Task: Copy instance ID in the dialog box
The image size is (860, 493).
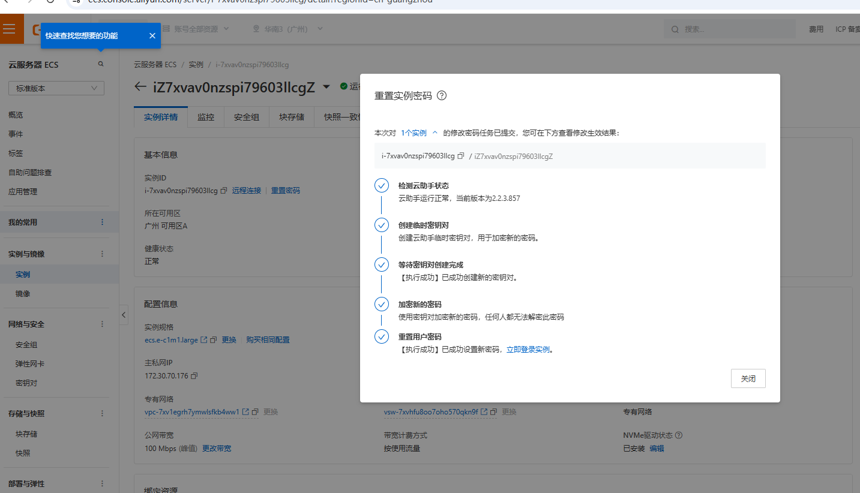Action: tap(461, 156)
